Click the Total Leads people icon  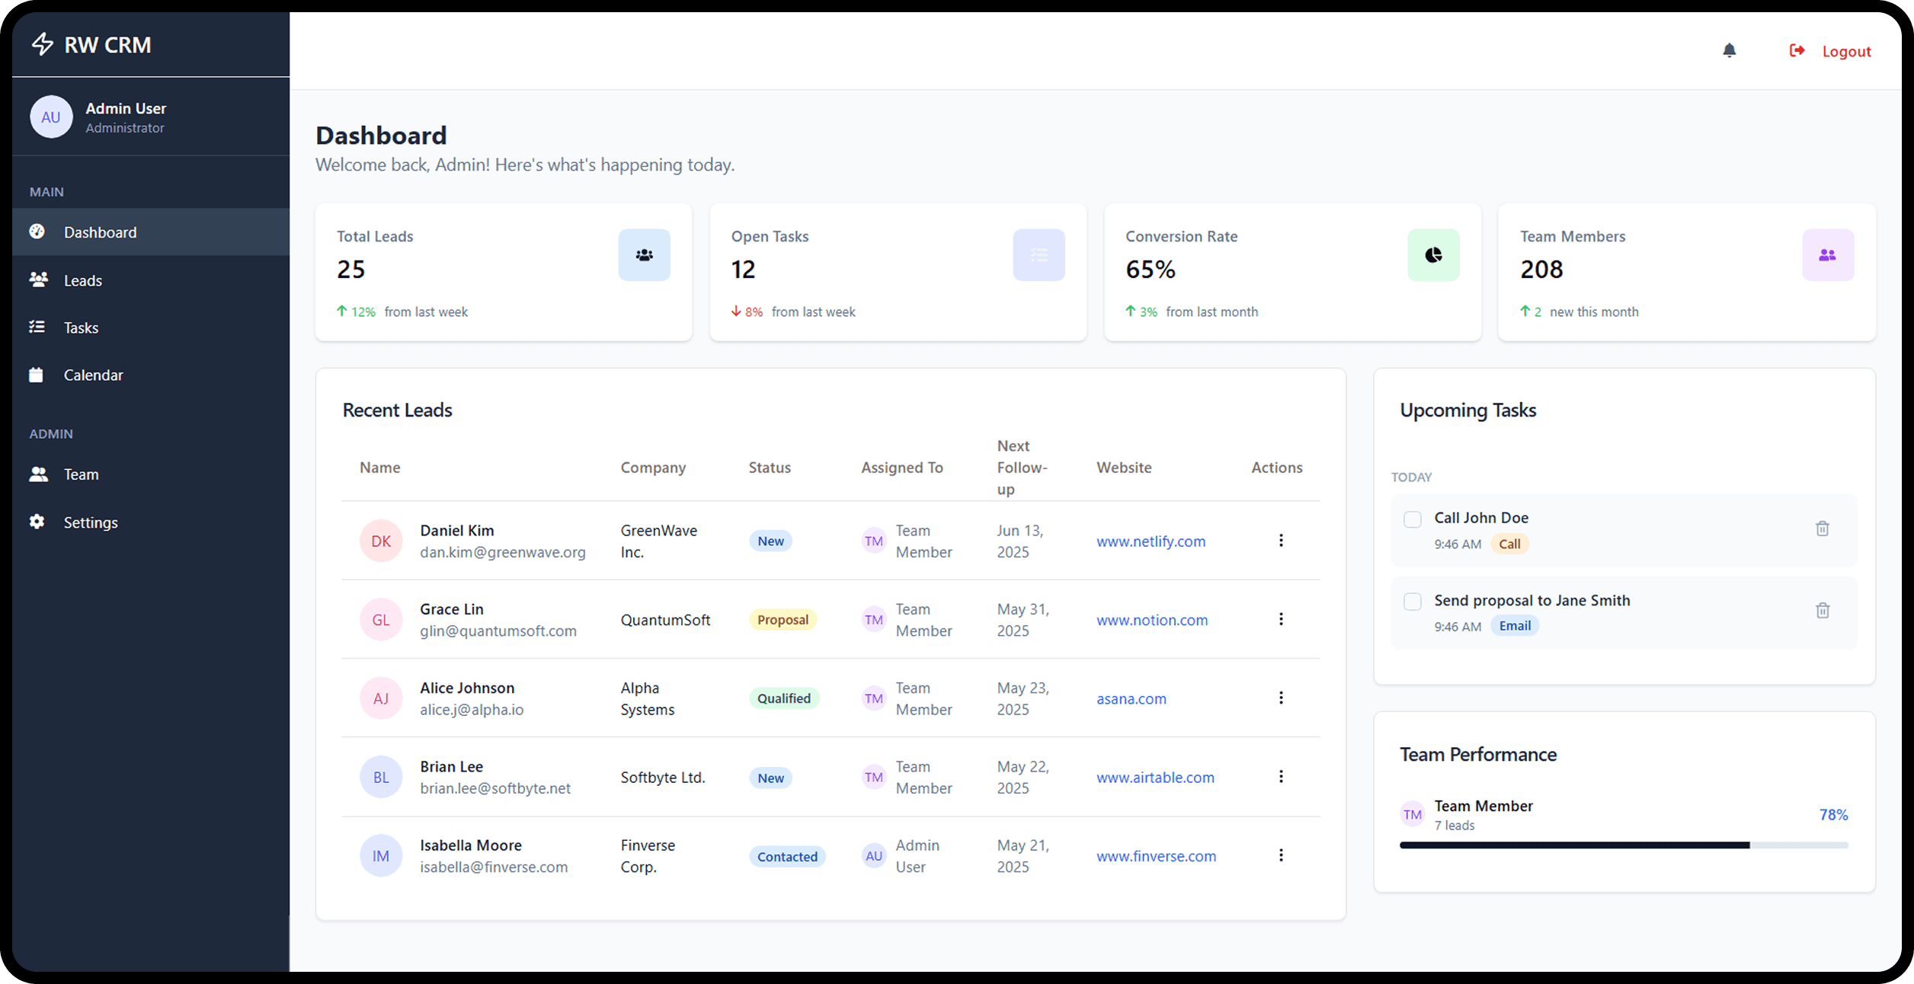(644, 255)
